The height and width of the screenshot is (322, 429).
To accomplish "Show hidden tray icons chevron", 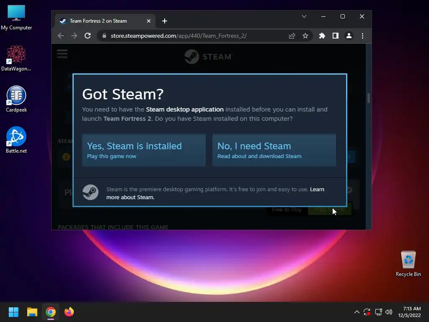I will (x=357, y=312).
